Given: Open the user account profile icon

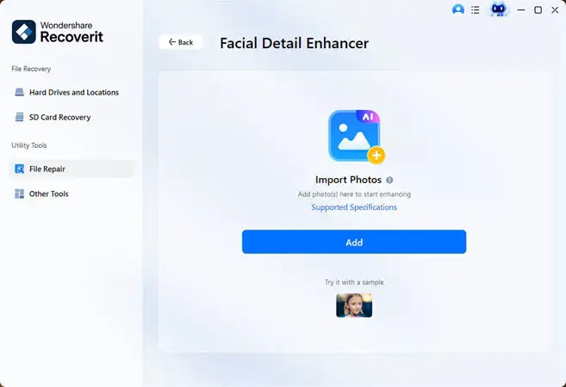Looking at the screenshot, I should [458, 9].
